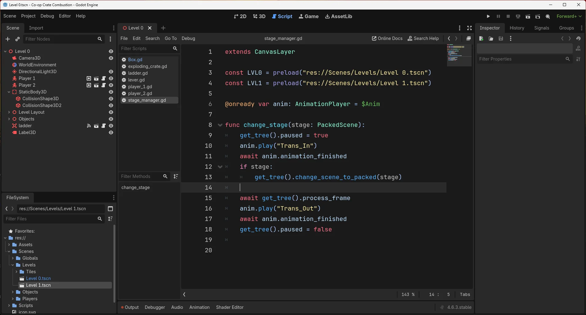Fold the change_stage function
Image resolution: width=586 pixels, height=315 pixels.
point(220,125)
